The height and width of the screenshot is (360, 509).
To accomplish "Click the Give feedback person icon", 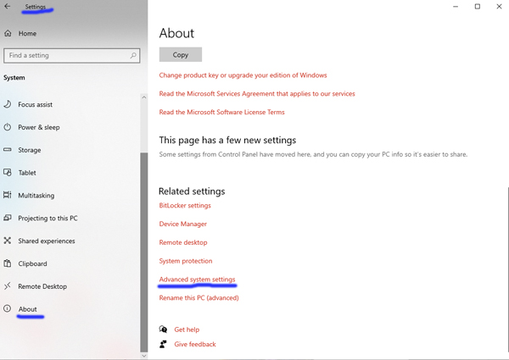I will point(163,344).
